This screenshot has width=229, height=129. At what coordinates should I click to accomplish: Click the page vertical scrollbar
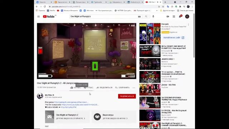(194, 35)
